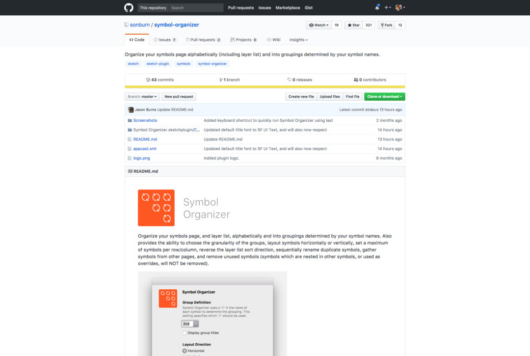Expand the Watch dropdown button
530x356 pixels.
(319, 25)
